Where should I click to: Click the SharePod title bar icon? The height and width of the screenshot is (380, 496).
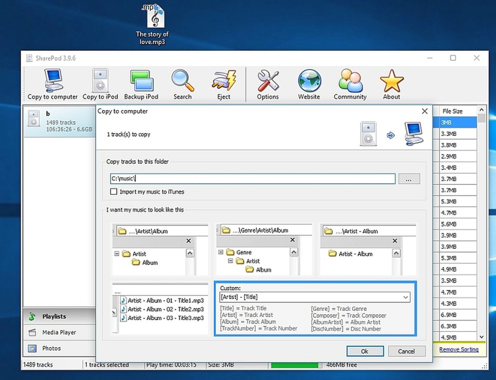click(29, 58)
